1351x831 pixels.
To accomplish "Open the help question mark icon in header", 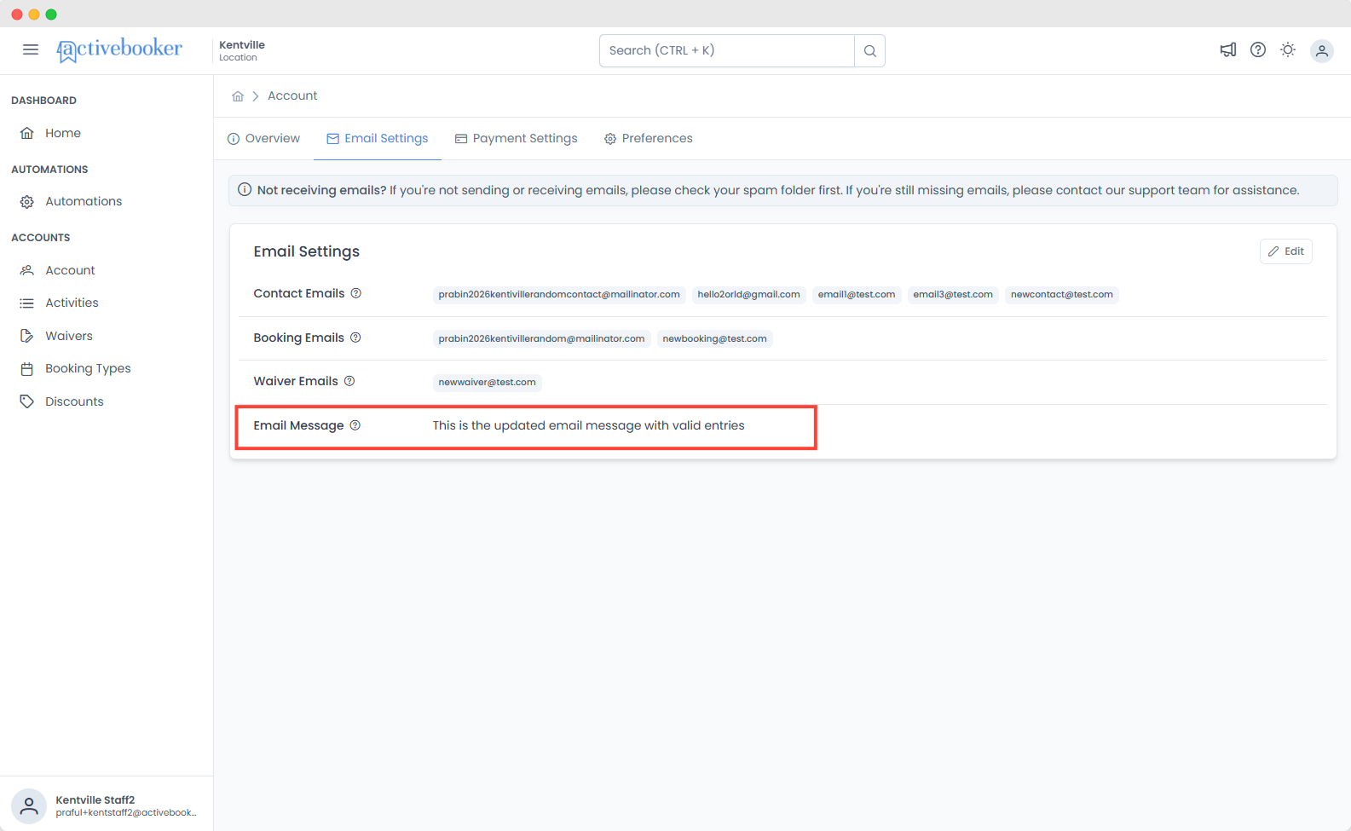I will (x=1258, y=49).
